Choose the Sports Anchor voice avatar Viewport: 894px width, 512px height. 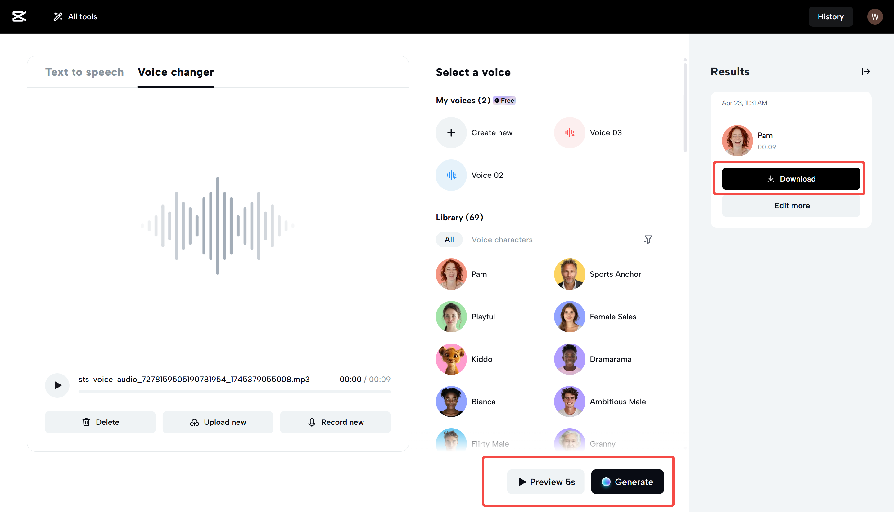569,274
